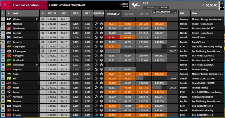225x118 pixels.
Task: Sort by TEAM column header
Action: coord(207,13)
